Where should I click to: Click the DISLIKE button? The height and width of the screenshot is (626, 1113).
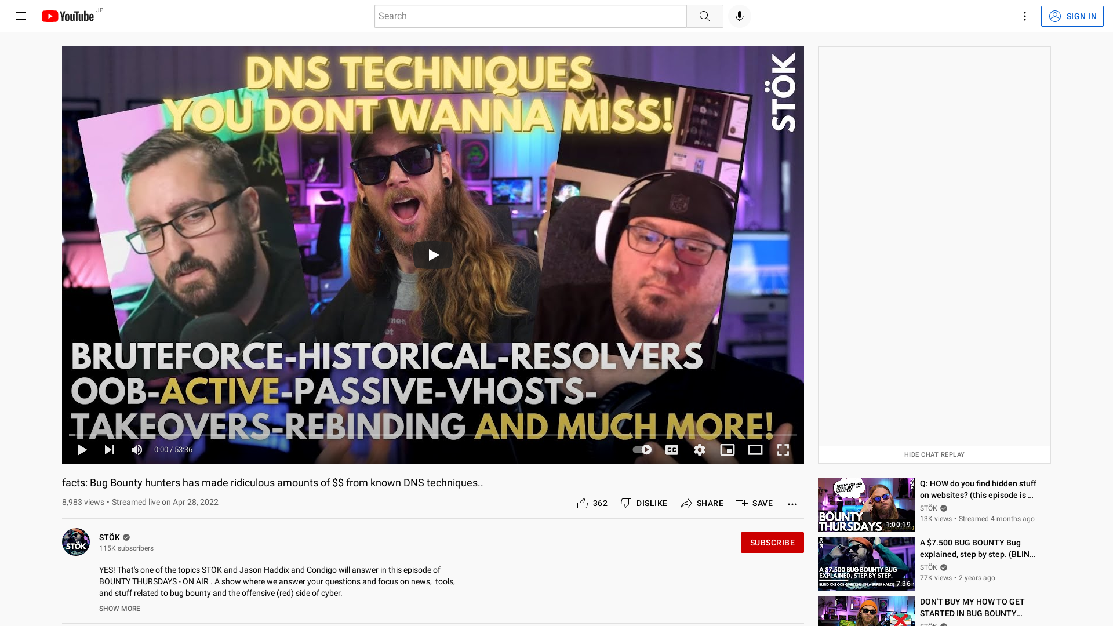pos(644,503)
